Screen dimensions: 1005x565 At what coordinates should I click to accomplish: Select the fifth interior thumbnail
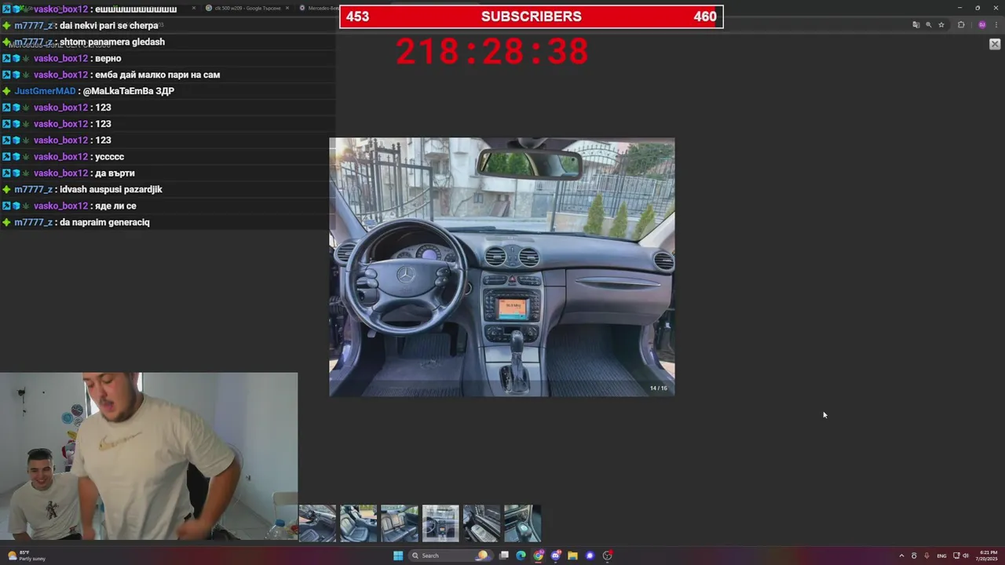point(481,523)
